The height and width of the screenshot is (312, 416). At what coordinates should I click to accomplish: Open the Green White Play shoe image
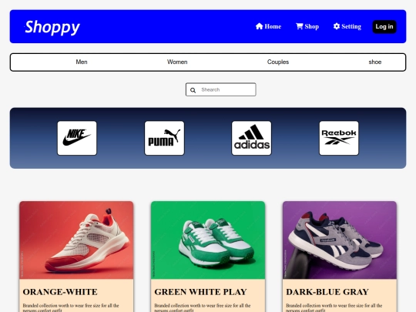208,240
